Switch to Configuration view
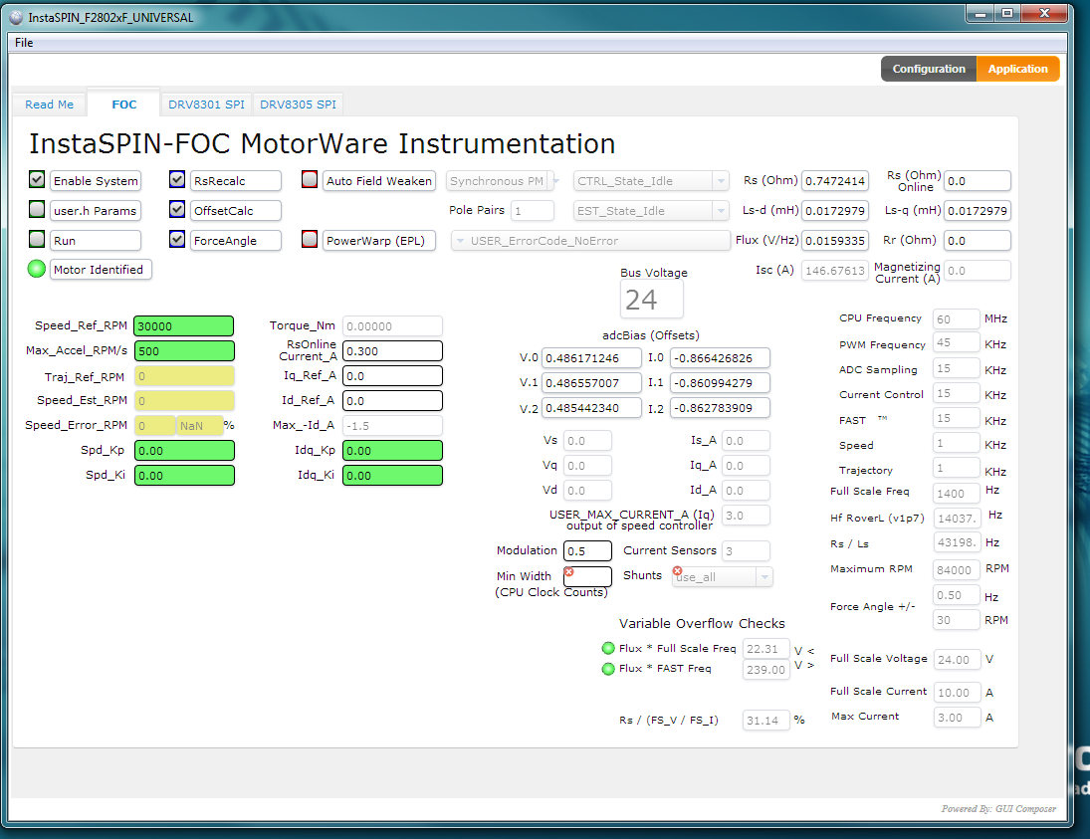 click(x=929, y=69)
